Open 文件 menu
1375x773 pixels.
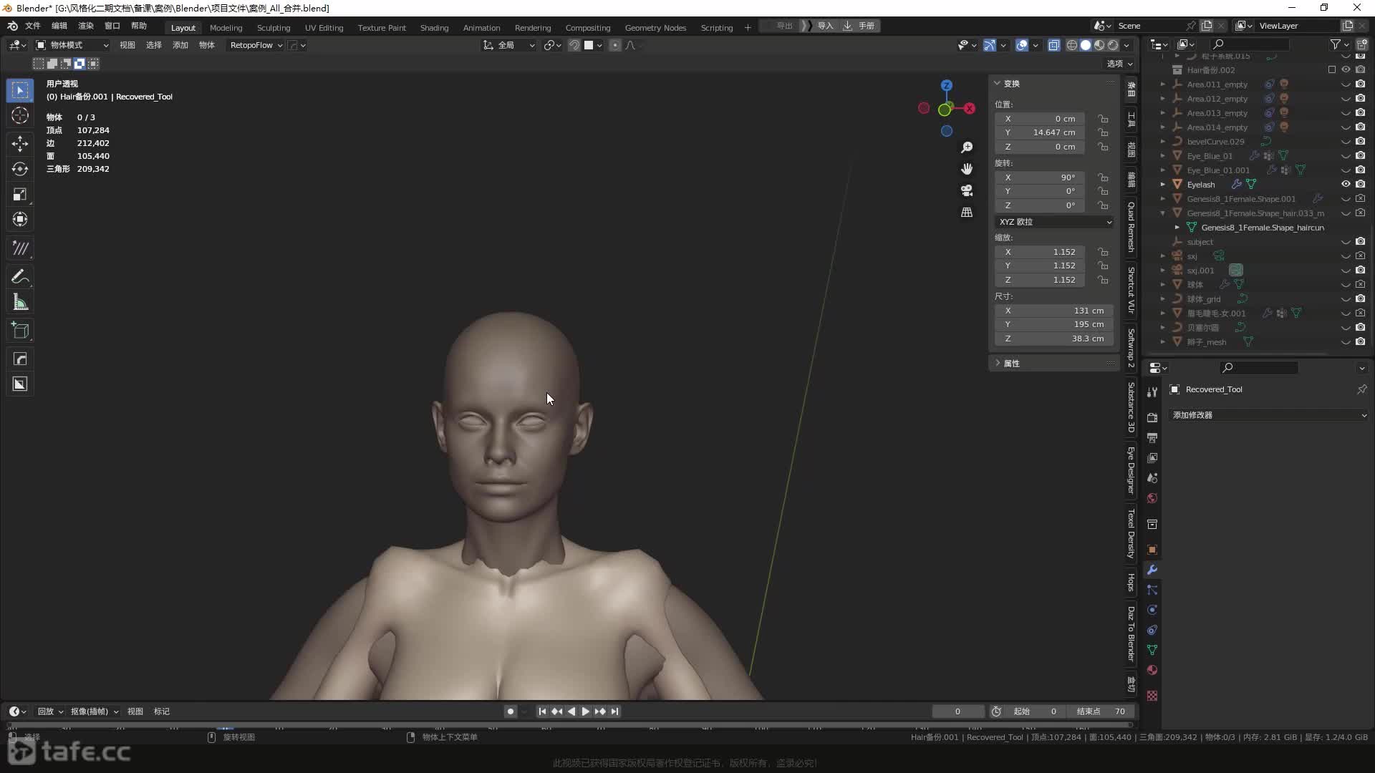click(x=33, y=26)
